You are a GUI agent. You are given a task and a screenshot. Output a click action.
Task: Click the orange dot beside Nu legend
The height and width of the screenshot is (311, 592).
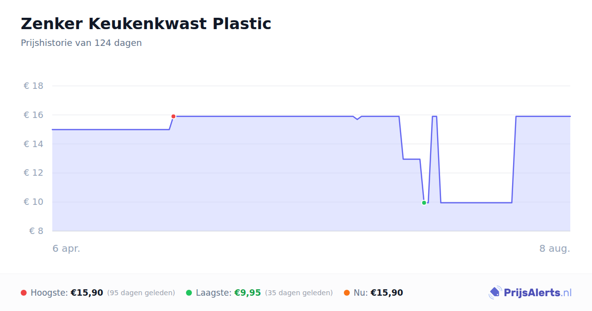(x=347, y=293)
